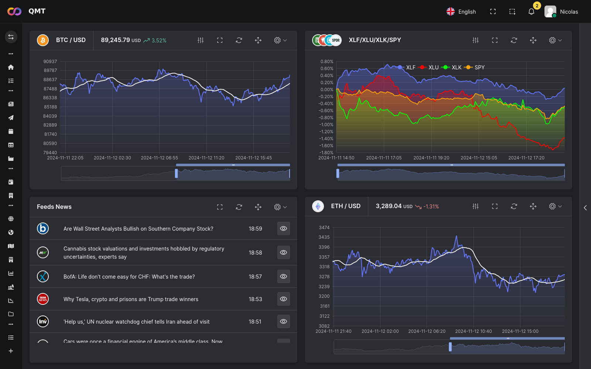Click the dashed selection icon in top bar

[512, 11]
